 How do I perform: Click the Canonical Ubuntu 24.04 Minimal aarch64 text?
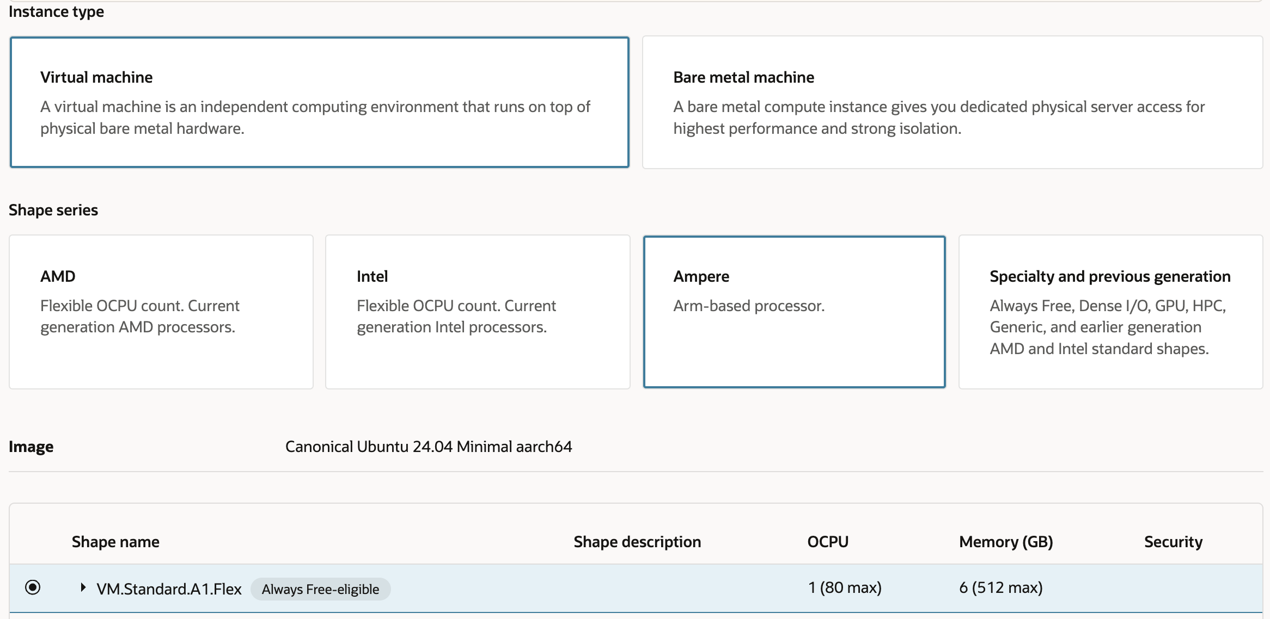[x=429, y=447]
